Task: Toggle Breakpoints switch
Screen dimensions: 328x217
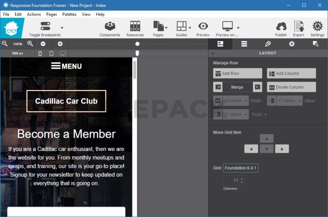Action: (x=45, y=26)
